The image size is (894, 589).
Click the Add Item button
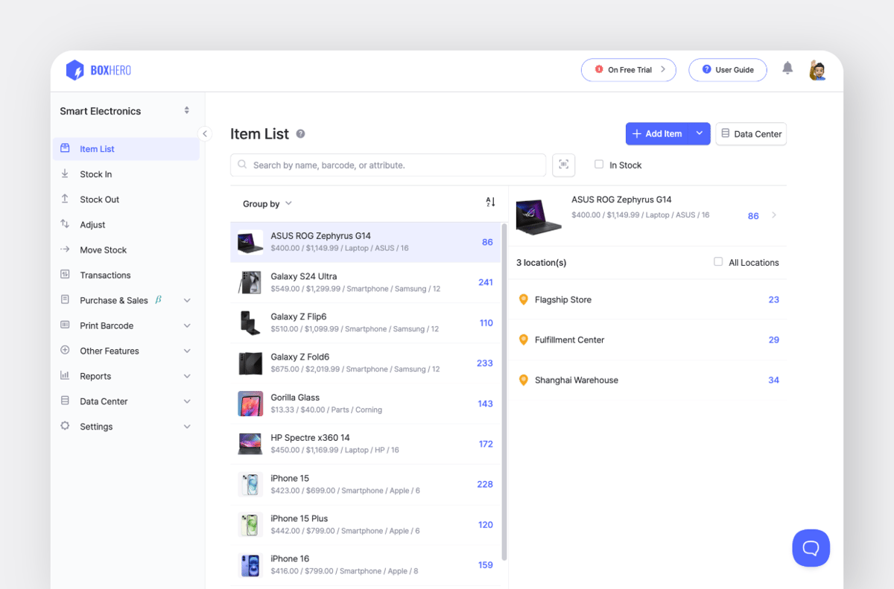coord(658,133)
